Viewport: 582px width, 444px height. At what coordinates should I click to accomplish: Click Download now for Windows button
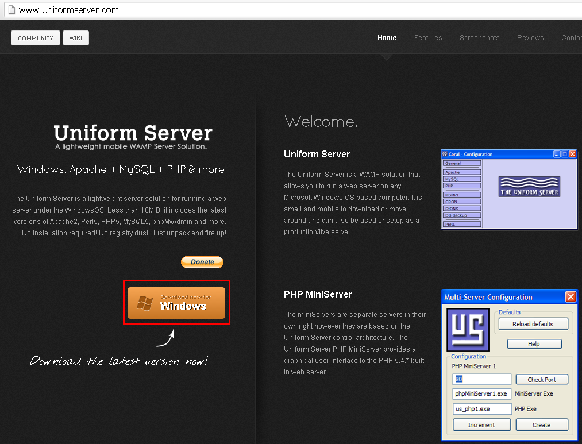(x=176, y=303)
